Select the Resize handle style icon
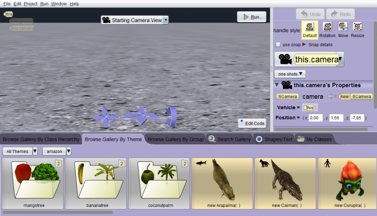The image size is (377, 216). click(357, 27)
